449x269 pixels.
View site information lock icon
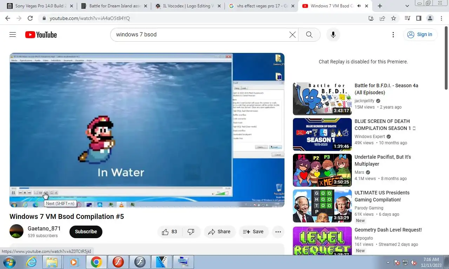click(x=43, y=18)
